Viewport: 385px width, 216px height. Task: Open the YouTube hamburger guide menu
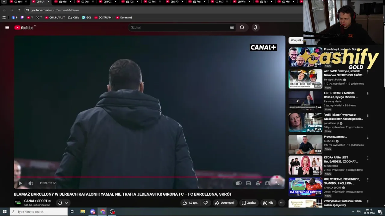tap(7, 28)
